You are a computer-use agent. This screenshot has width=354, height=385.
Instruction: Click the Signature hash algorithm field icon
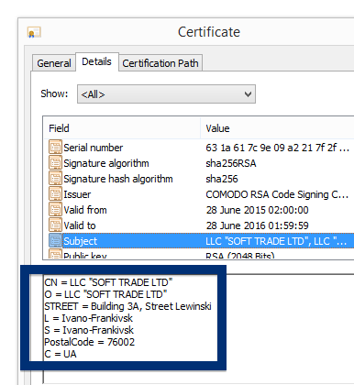[x=55, y=179]
